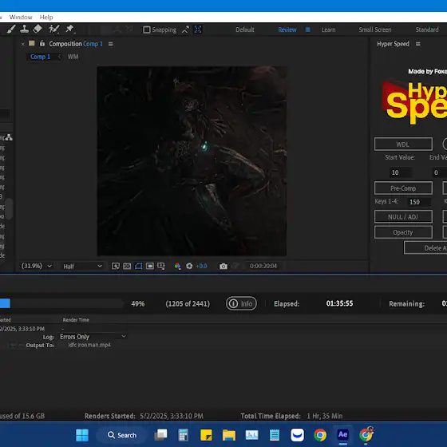The image size is (447, 447).
Task: Click the blue snapping bounding-box icon
Action: 198,30
